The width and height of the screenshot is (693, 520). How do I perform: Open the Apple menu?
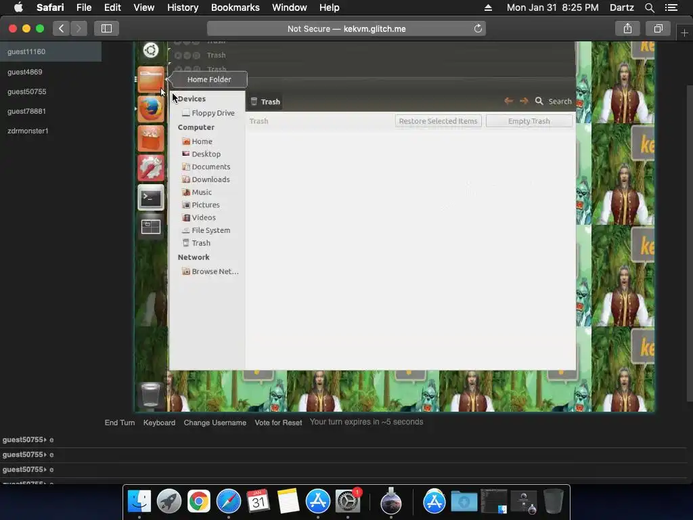pyautogui.click(x=18, y=7)
